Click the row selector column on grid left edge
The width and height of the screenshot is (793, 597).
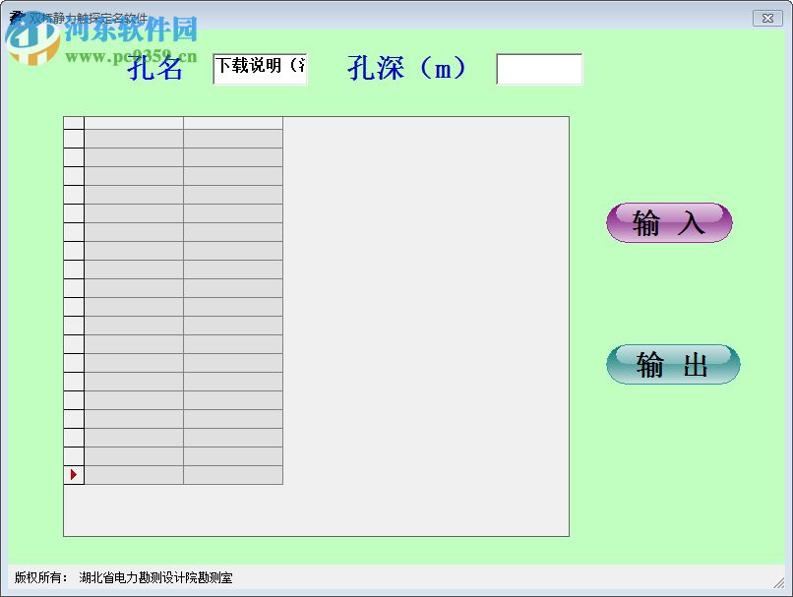click(x=73, y=295)
